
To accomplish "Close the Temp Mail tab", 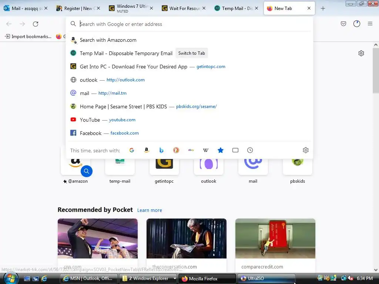I will (256, 8).
